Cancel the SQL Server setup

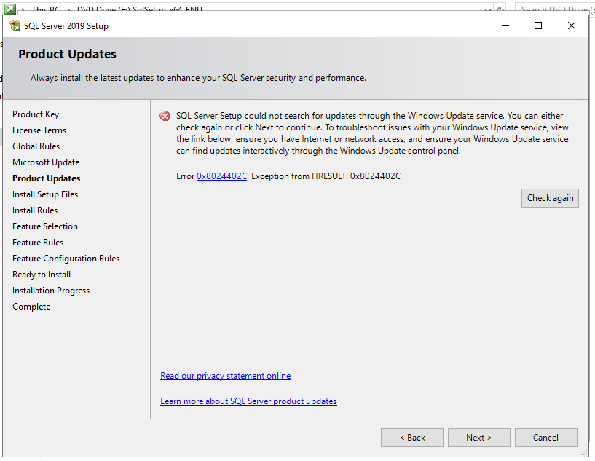546,438
